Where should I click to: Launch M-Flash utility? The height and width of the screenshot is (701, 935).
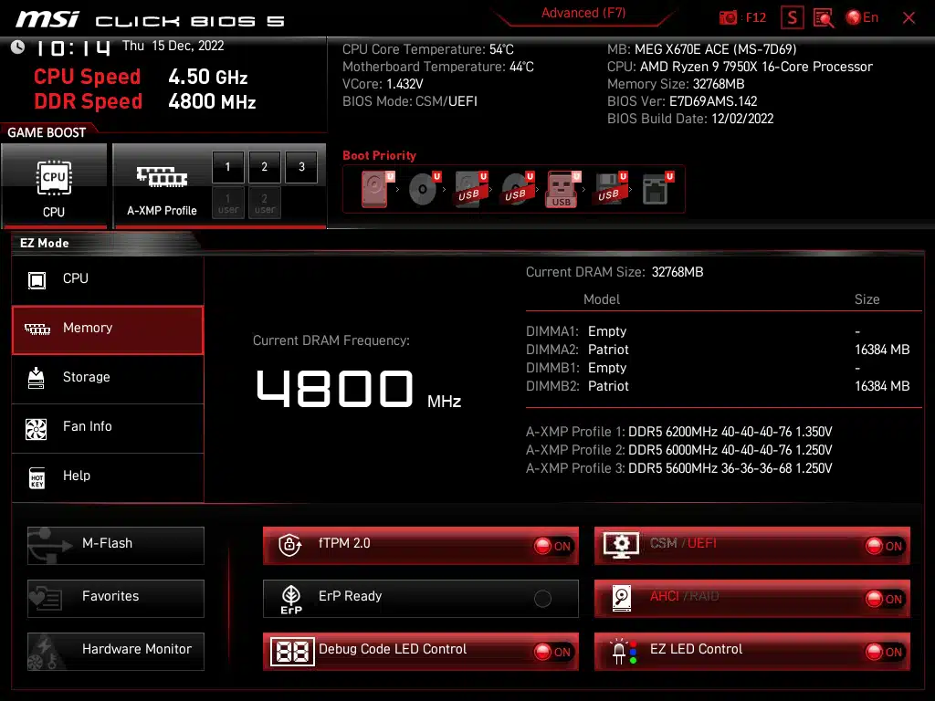coord(116,546)
